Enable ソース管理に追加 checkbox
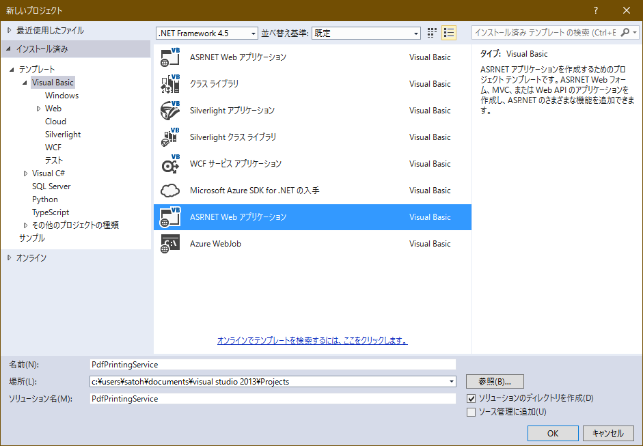The image size is (643, 446). pos(471,412)
